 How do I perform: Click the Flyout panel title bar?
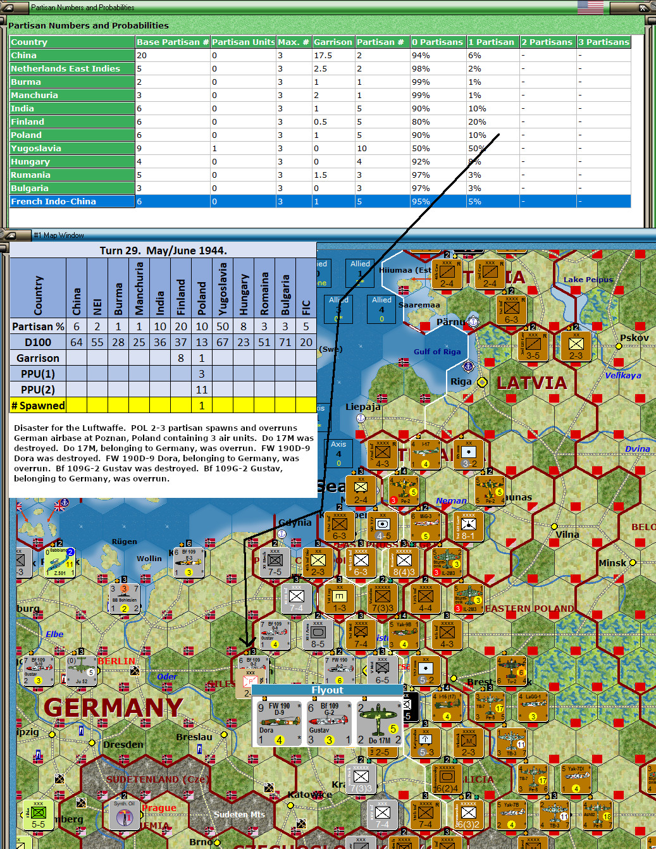pyautogui.click(x=327, y=690)
